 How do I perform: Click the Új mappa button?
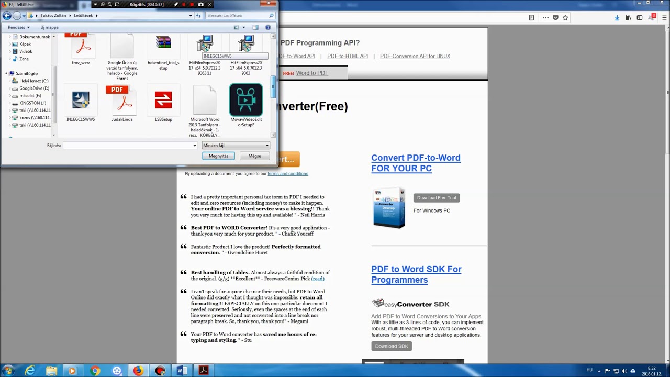point(50,27)
